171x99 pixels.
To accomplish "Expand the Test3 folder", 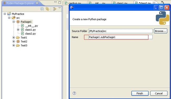I will coord(14,45).
